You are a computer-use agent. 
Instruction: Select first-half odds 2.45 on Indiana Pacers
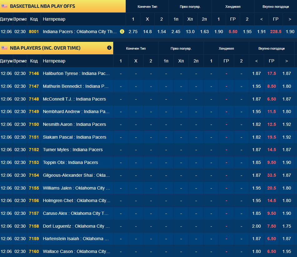(176, 32)
